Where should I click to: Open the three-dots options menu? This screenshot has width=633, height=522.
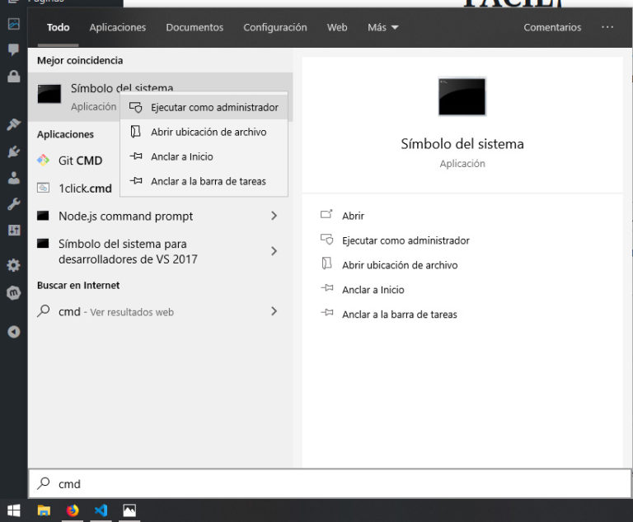pyautogui.click(x=607, y=27)
